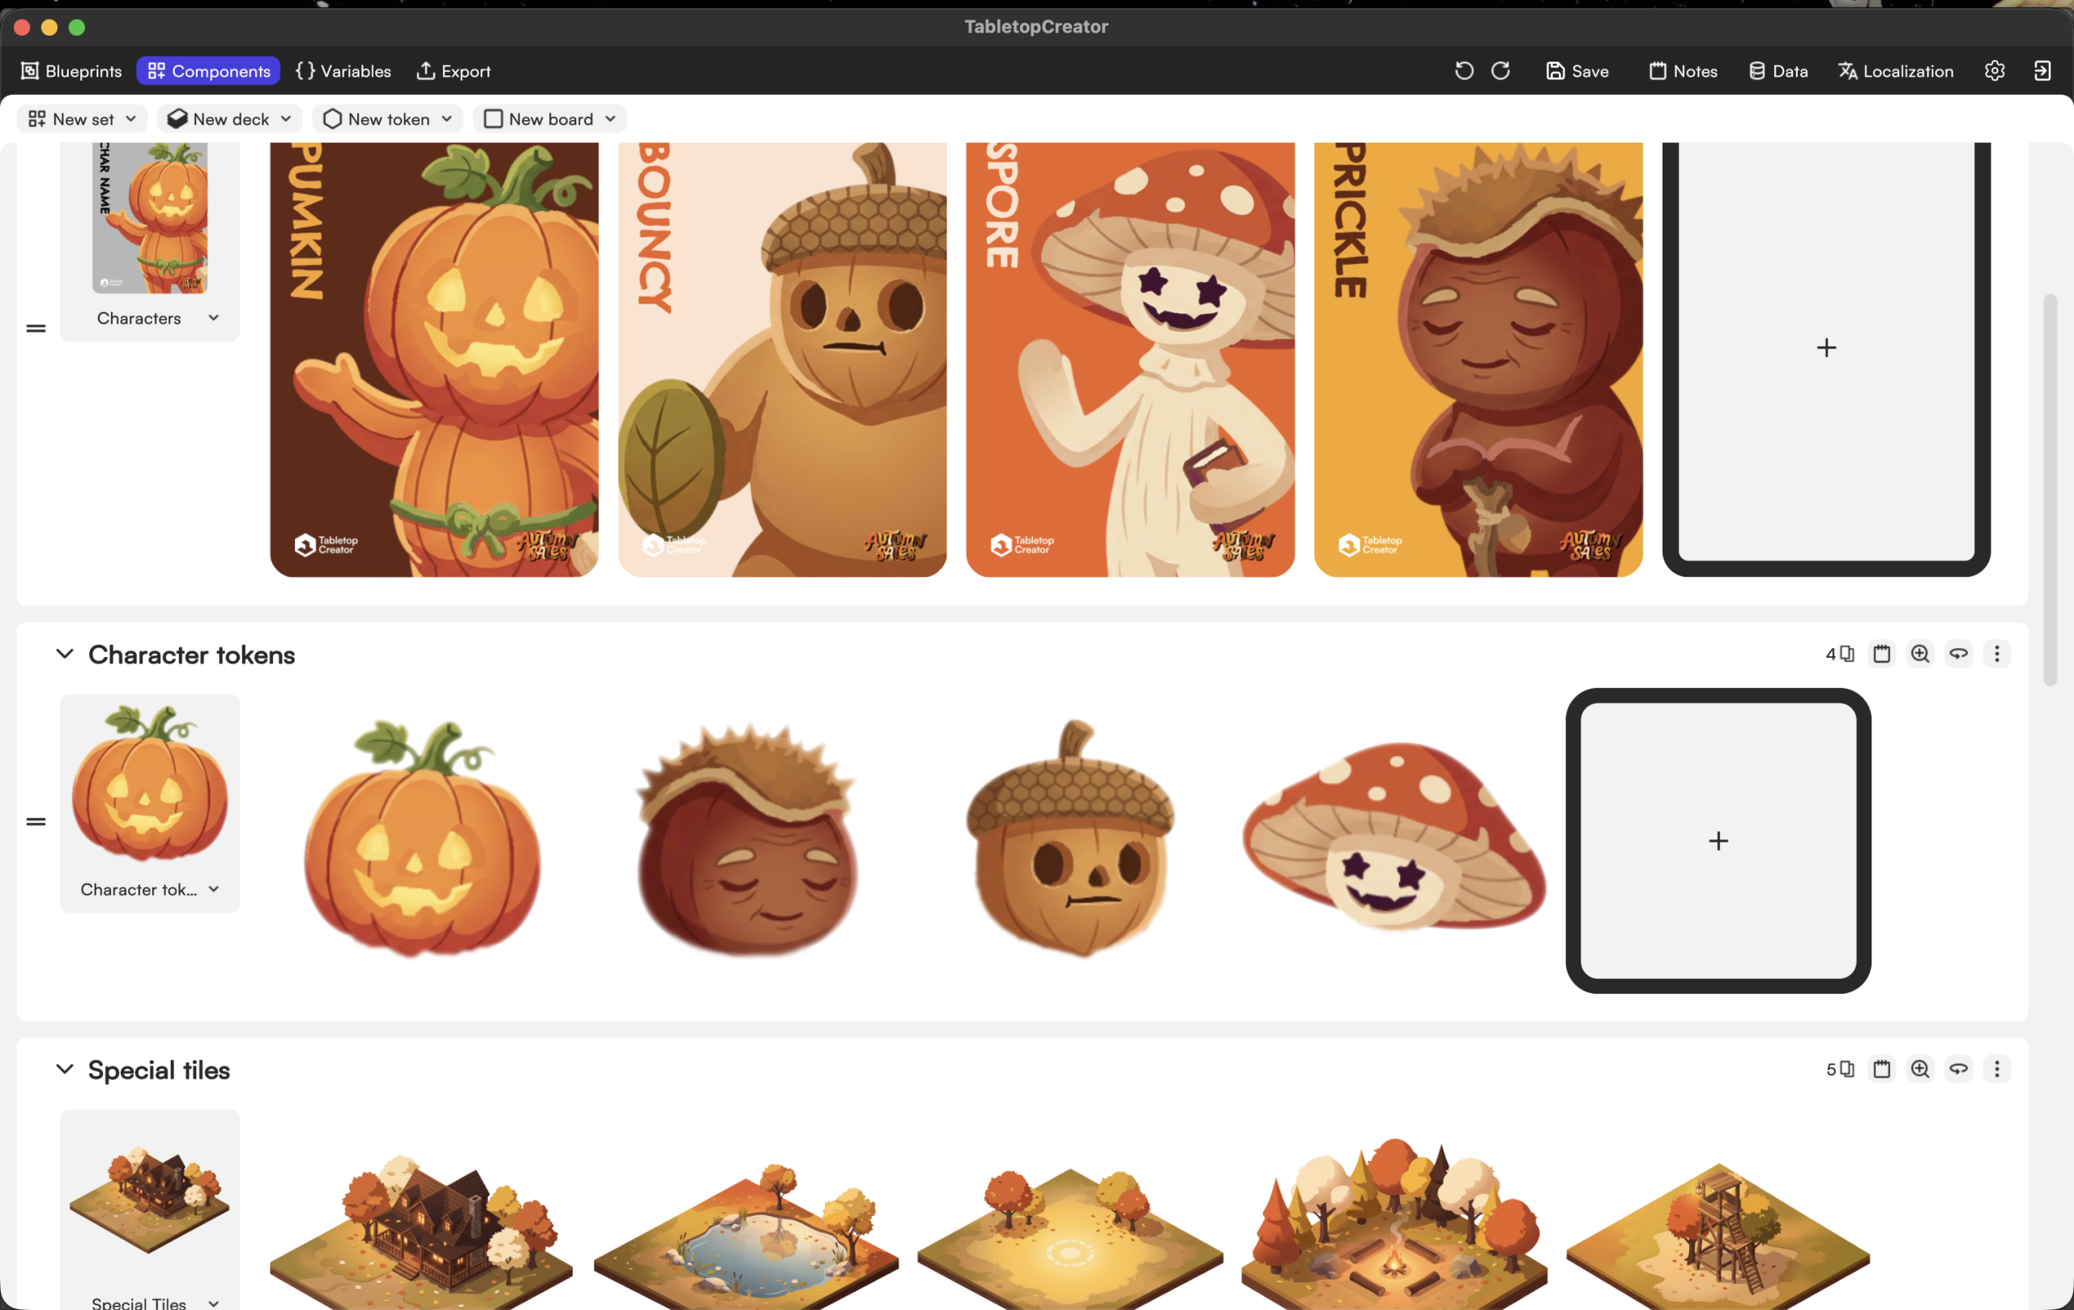Open notes for Special tiles
Image resolution: width=2074 pixels, height=1310 pixels.
pyautogui.click(x=1882, y=1069)
